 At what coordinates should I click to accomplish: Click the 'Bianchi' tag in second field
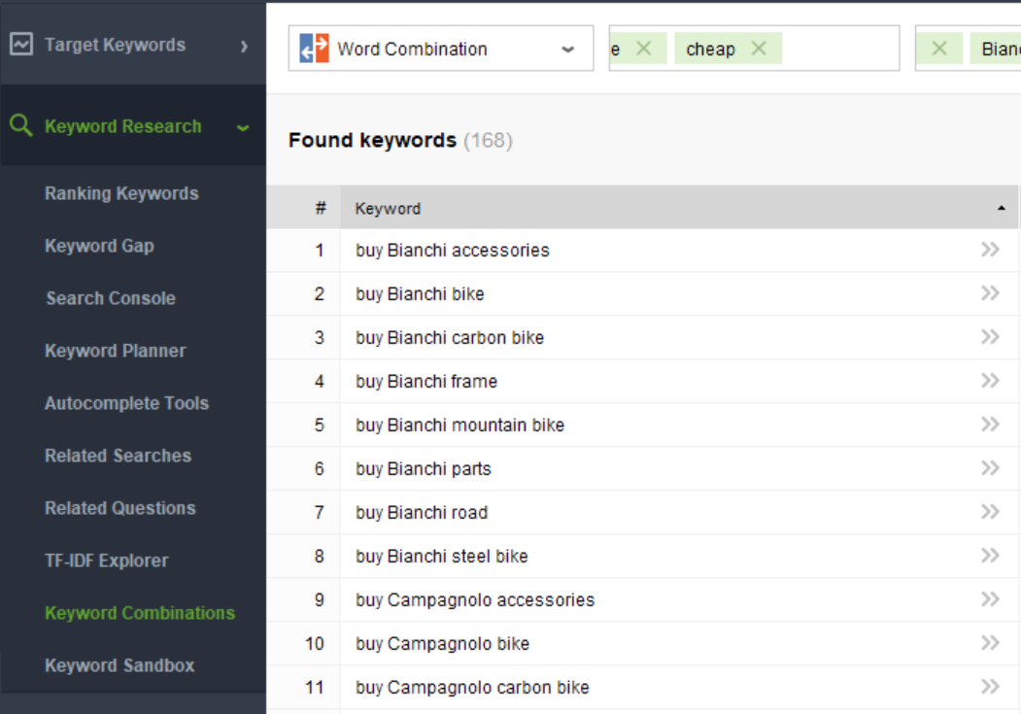[996, 49]
